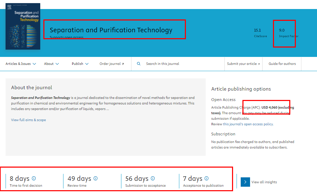Open this journal's open access policy link
The width and height of the screenshot is (317, 194).
248,124
